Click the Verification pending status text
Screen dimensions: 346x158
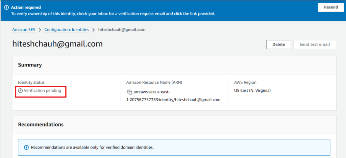point(42,91)
